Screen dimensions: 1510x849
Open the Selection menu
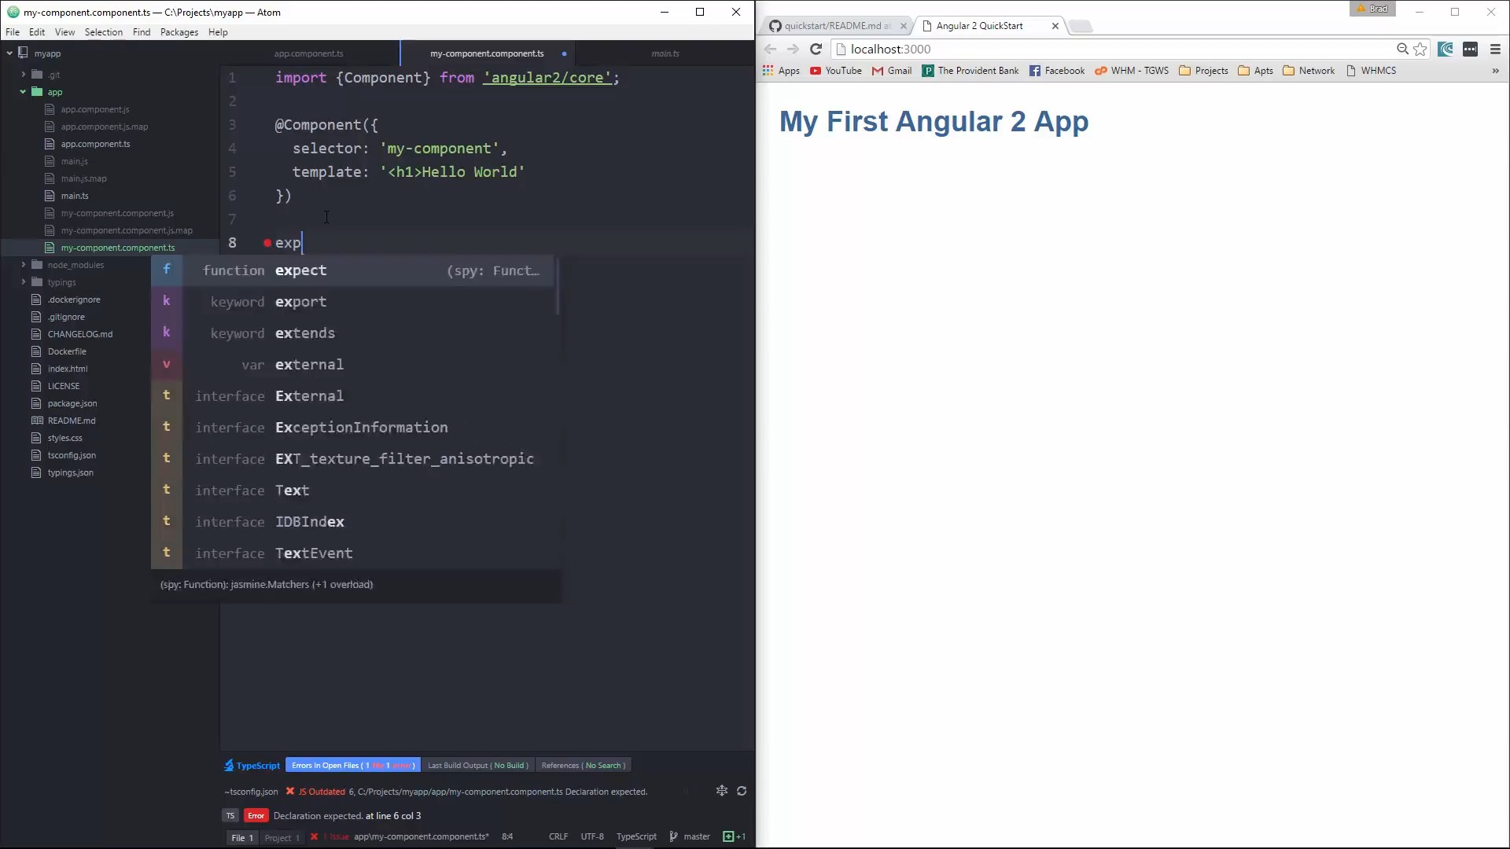[x=104, y=32]
